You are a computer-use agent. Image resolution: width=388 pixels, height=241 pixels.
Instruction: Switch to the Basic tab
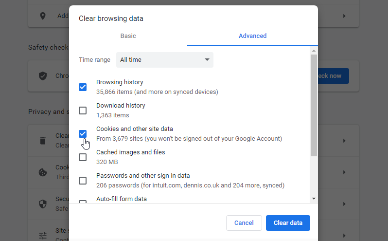click(x=128, y=36)
